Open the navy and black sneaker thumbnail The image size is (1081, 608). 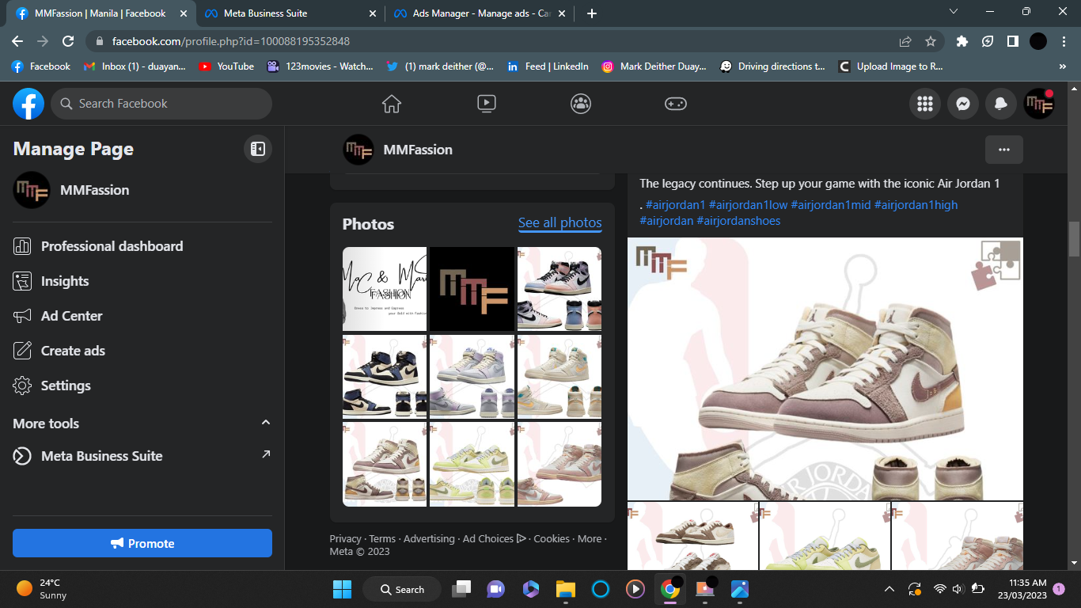click(x=385, y=377)
